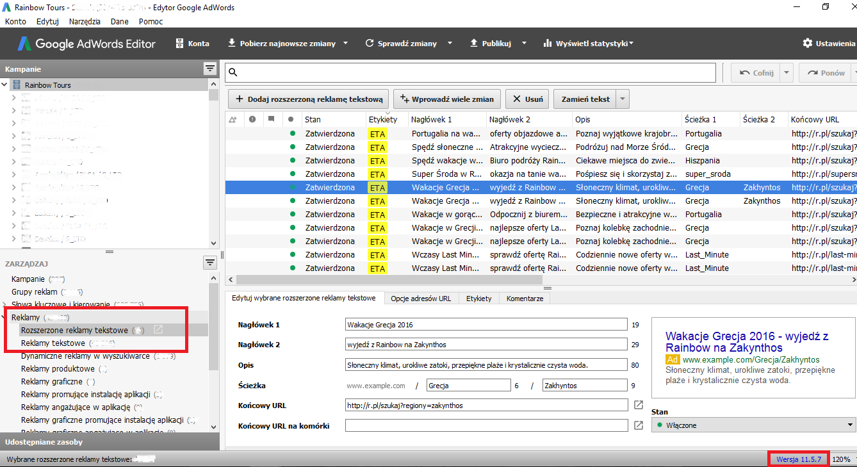The width and height of the screenshot is (857, 467).
Task: Open Dane menu
Action: pyautogui.click(x=120, y=21)
